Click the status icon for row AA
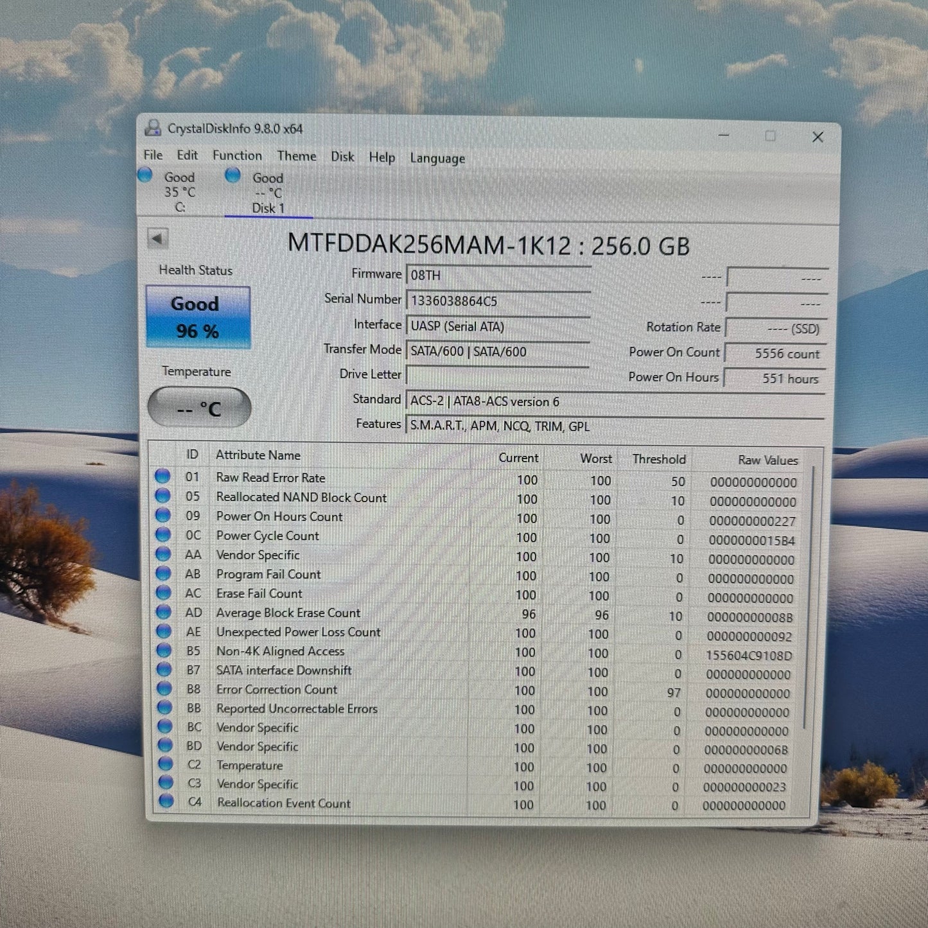928x928 pixels. (163, 553)
